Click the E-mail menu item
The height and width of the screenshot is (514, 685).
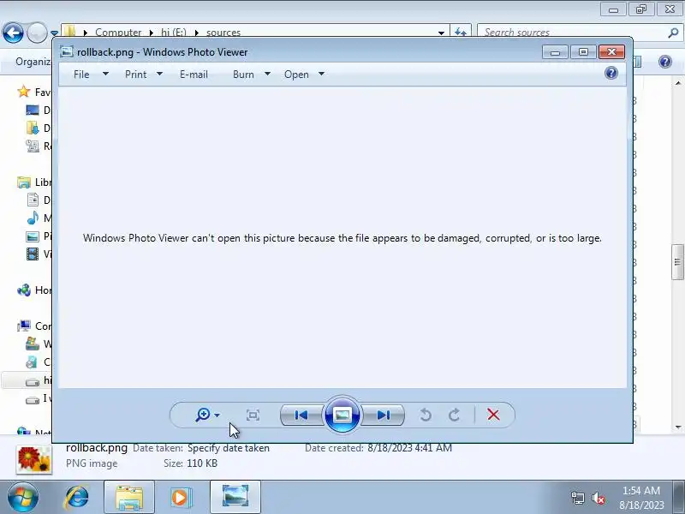click(194, 75)
